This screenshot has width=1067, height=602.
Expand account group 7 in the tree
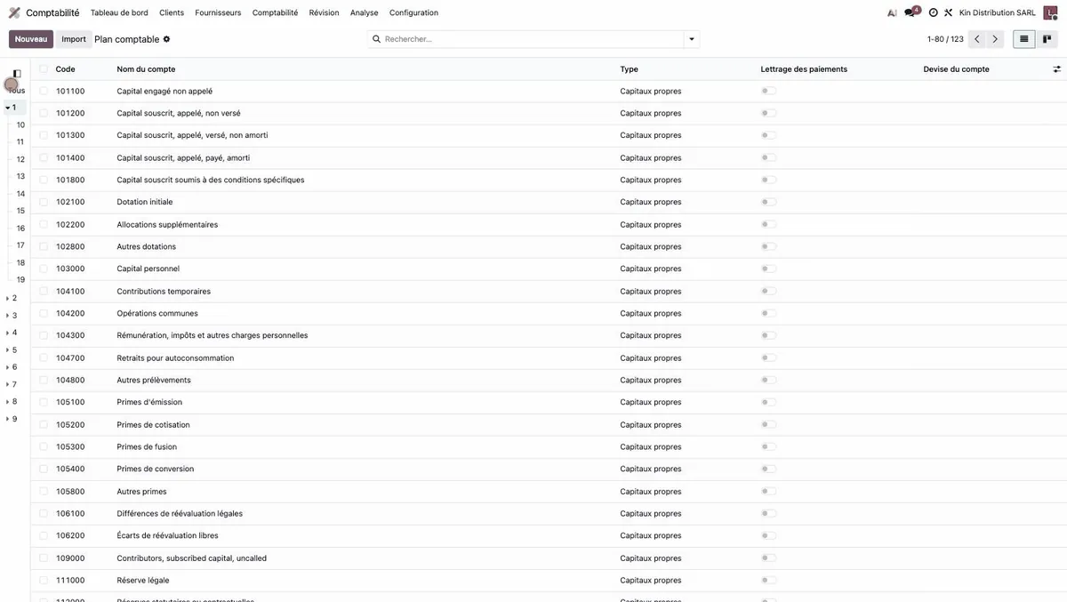coord(8,385)
